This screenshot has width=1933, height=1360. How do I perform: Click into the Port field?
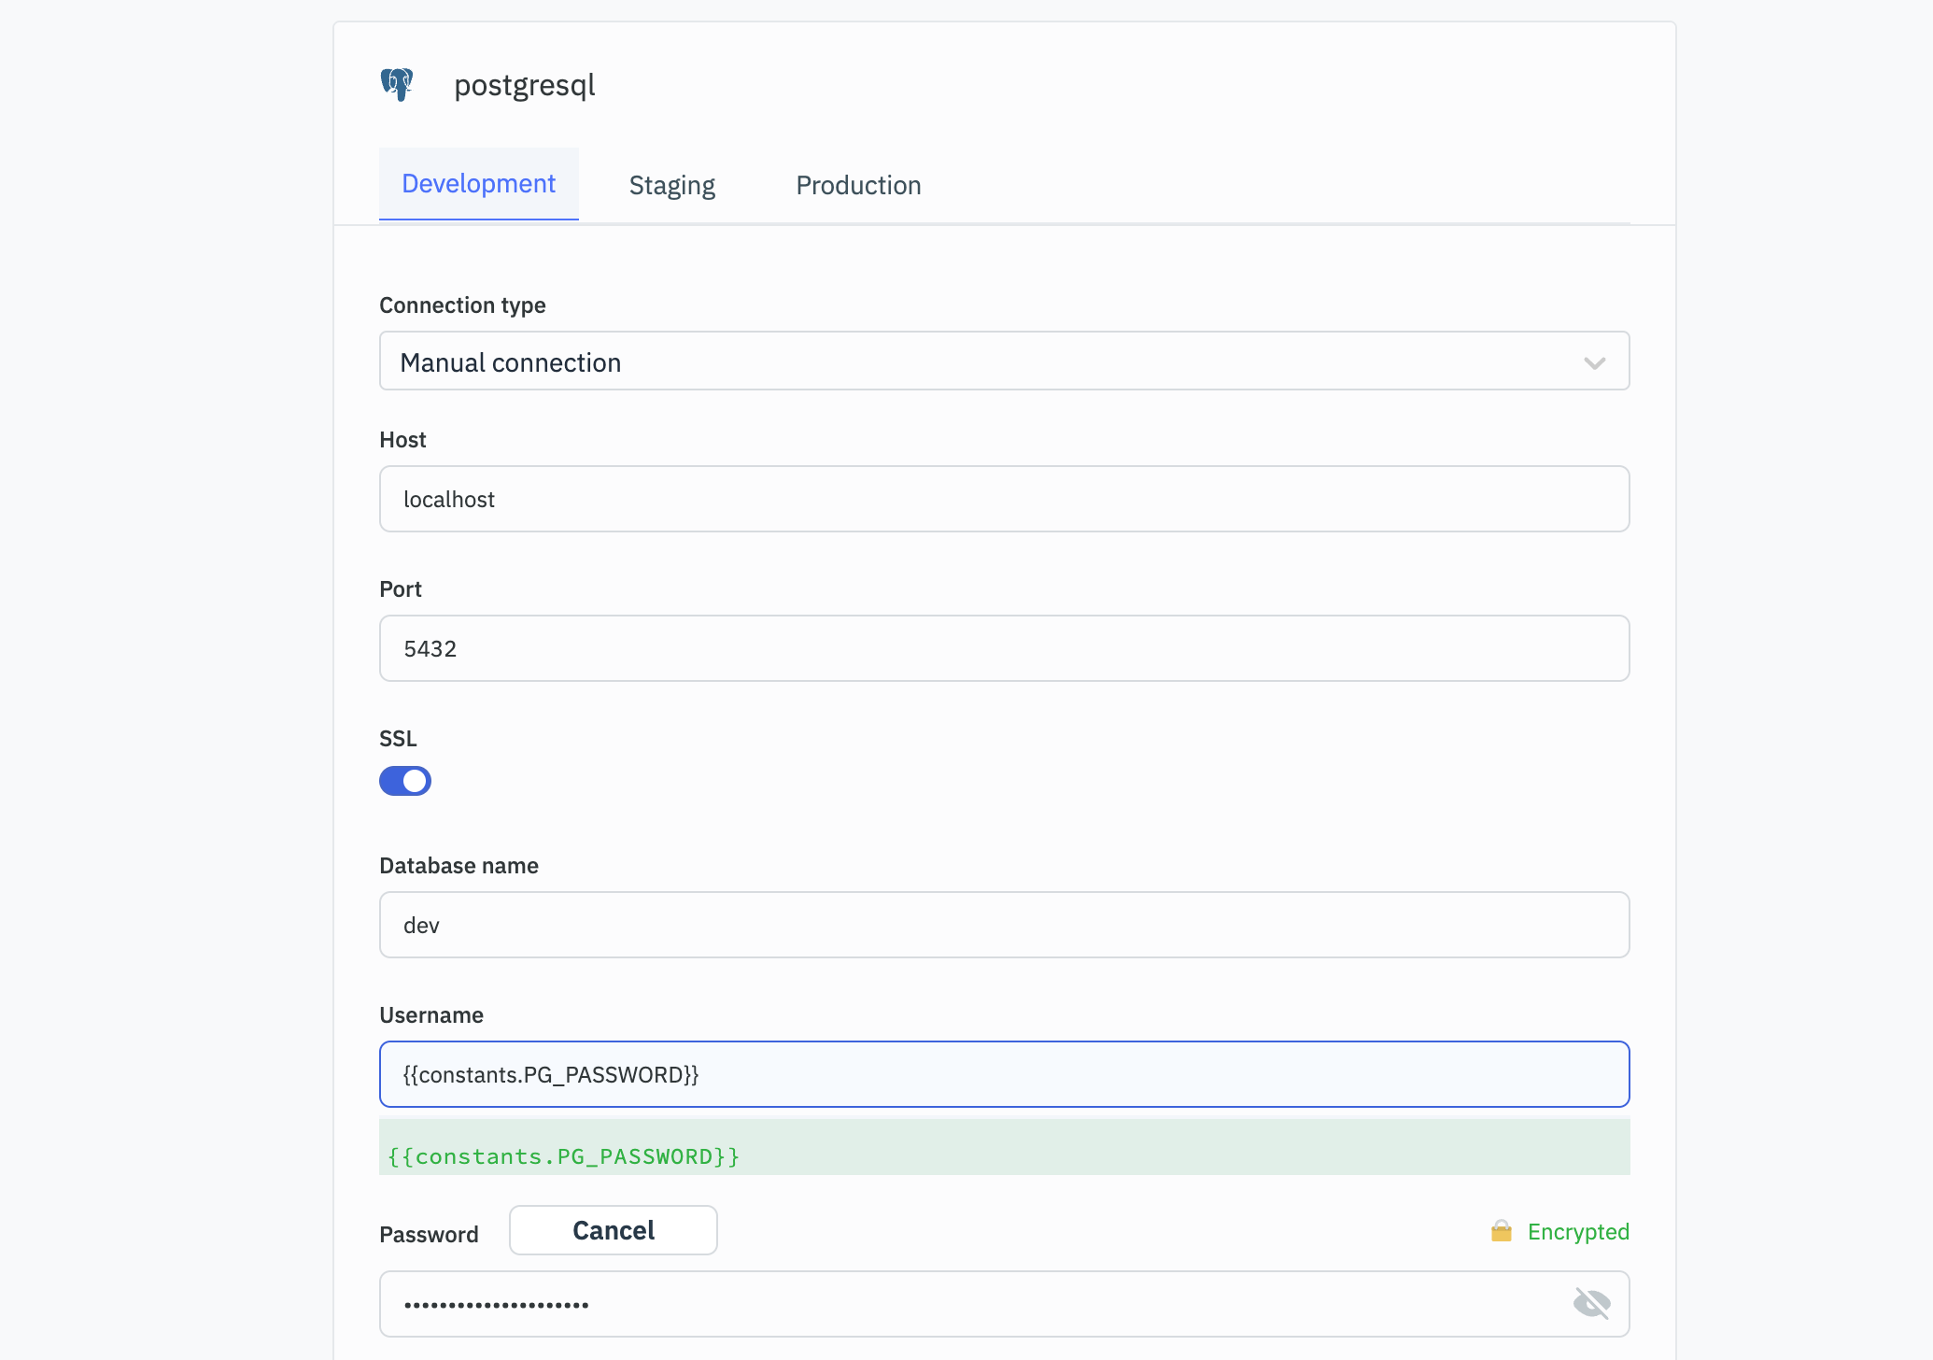[1004, 649]
